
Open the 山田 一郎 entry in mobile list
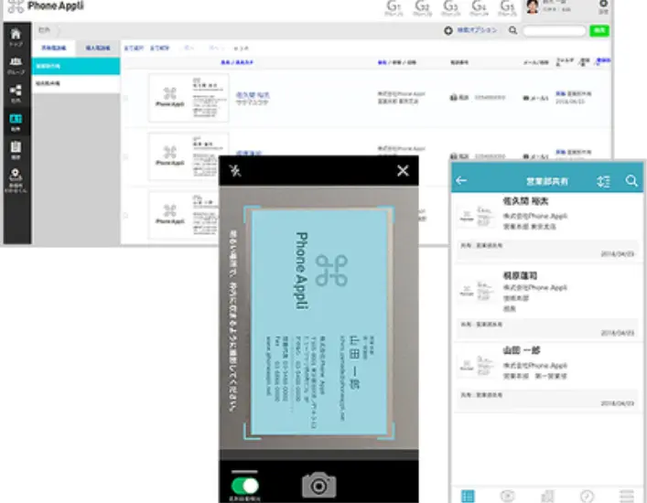548,376
